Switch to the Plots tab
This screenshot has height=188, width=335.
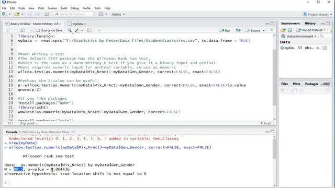tap(296, 84)
